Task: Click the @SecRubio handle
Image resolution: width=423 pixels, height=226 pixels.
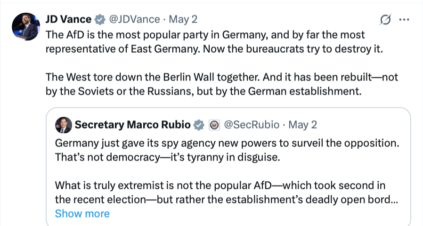Action: (x=252, y=125)
